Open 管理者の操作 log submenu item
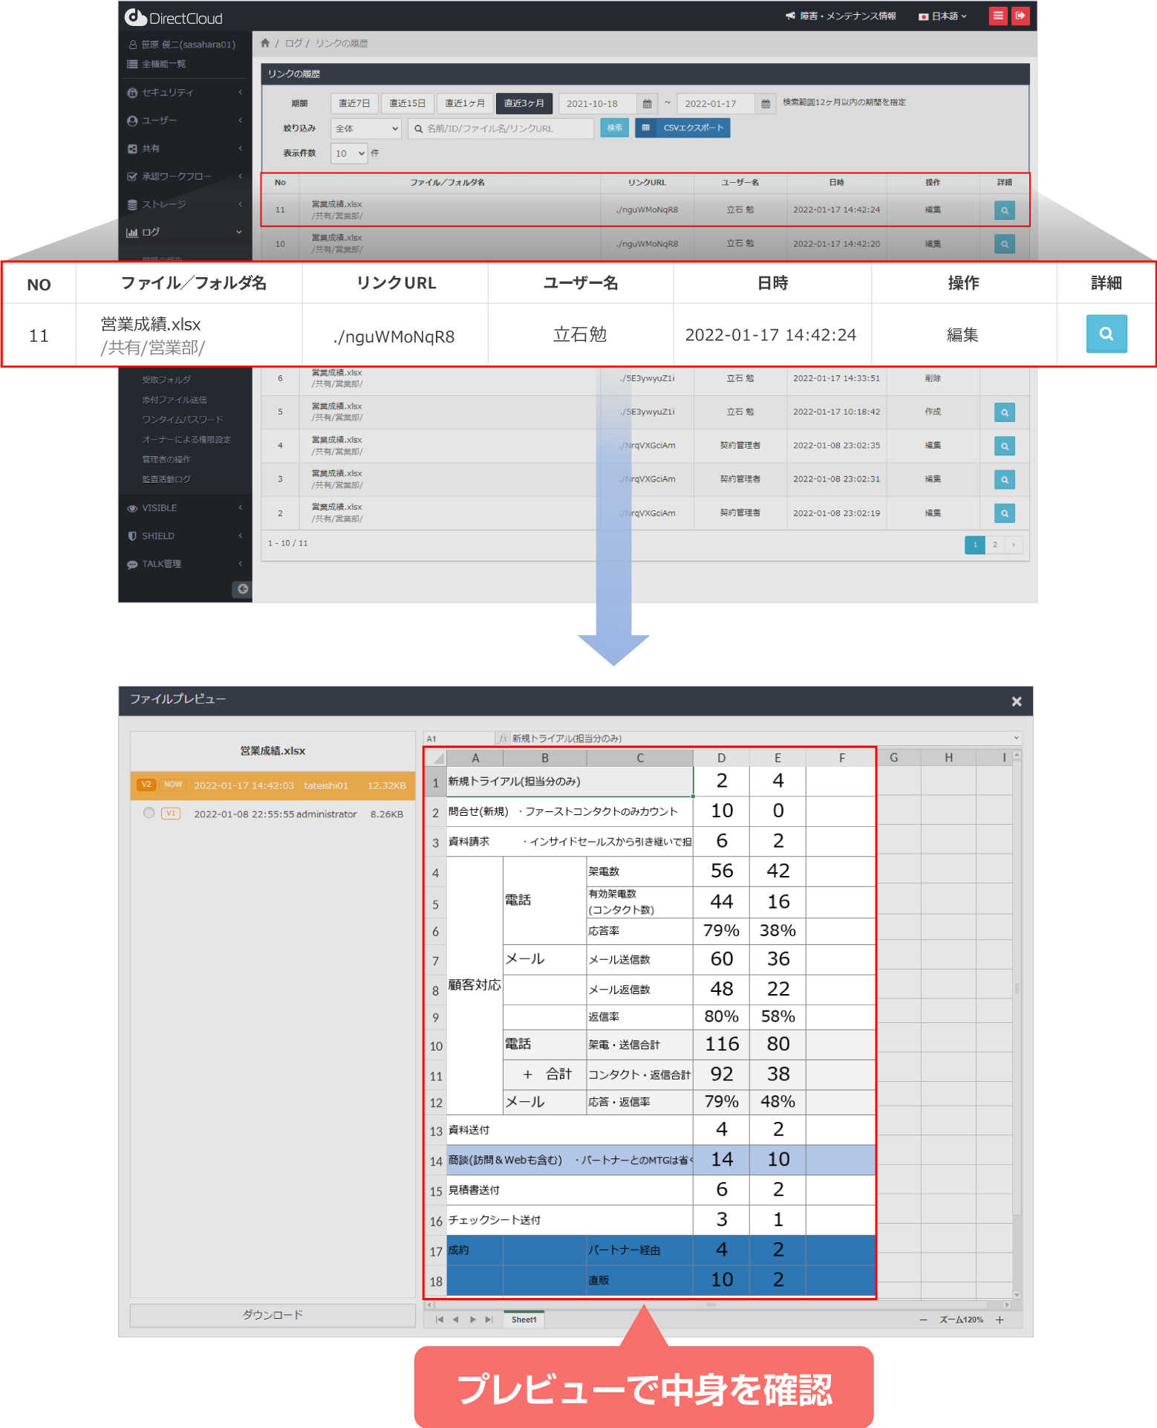The height and width of the screenshot is (1428, 1157). tap(166, 459)
